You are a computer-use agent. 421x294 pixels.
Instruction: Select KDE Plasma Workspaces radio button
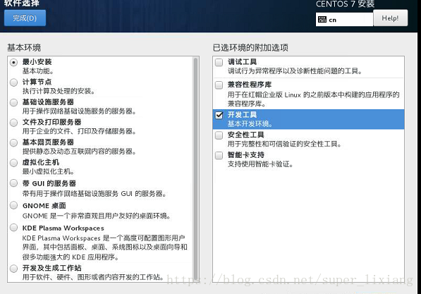[x=13, y=228]
